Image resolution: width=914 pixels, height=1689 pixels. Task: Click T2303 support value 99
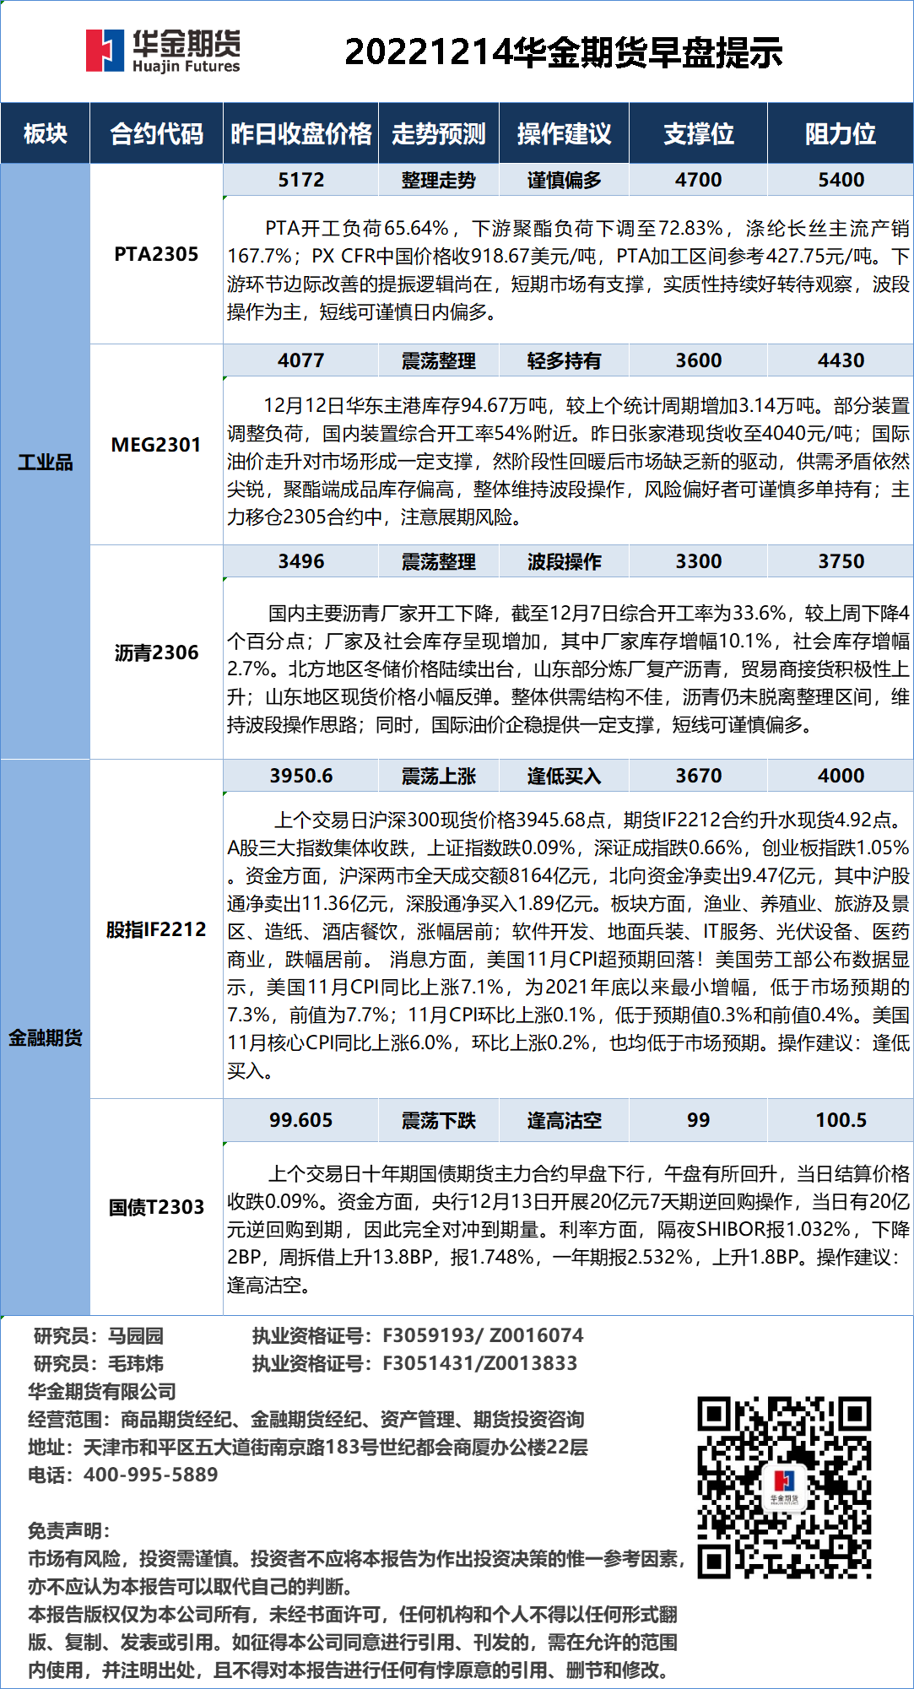(698, 1120)
